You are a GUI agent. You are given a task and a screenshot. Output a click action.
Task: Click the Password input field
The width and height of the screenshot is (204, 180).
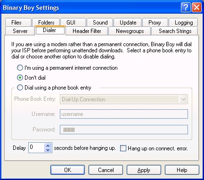point(124,130)
